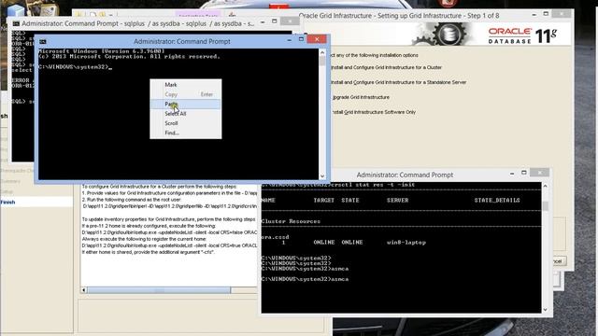Choose Paste in the context menu
598x336 pixels.
[185, 104]
